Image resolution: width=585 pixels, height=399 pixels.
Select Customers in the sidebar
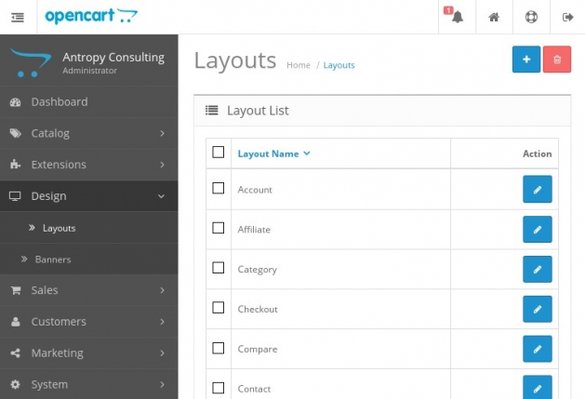88,322
